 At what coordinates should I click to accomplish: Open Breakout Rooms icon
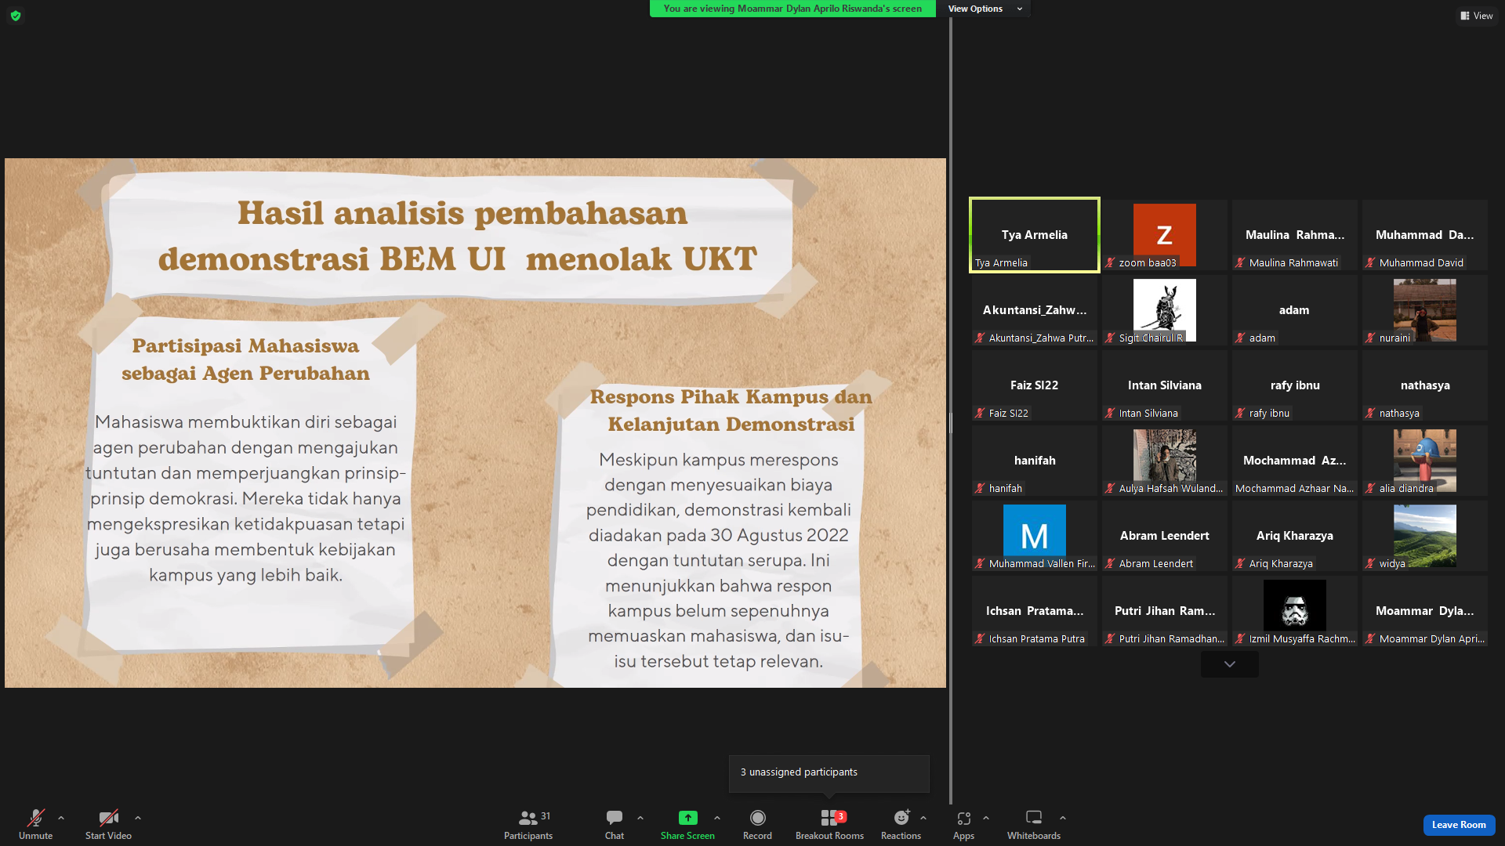click(x=829, y=818)
